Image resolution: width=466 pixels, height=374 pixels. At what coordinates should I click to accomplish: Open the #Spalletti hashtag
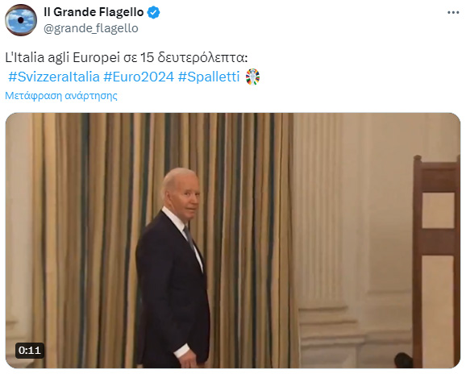pyautogui.click(x=209, y=77)
